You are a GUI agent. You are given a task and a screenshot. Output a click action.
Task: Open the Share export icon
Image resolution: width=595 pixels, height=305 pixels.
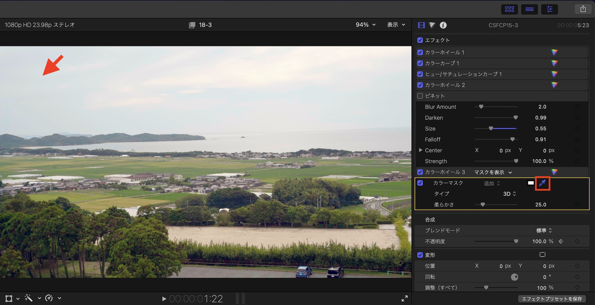(583, 9)
